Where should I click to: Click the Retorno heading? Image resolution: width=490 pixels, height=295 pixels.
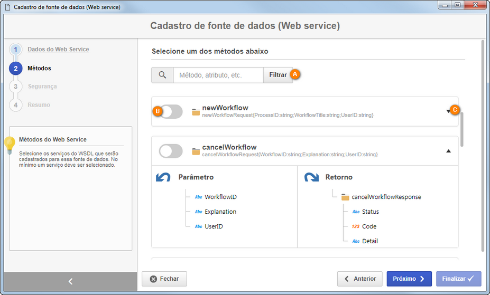click(x=339, y=177)
